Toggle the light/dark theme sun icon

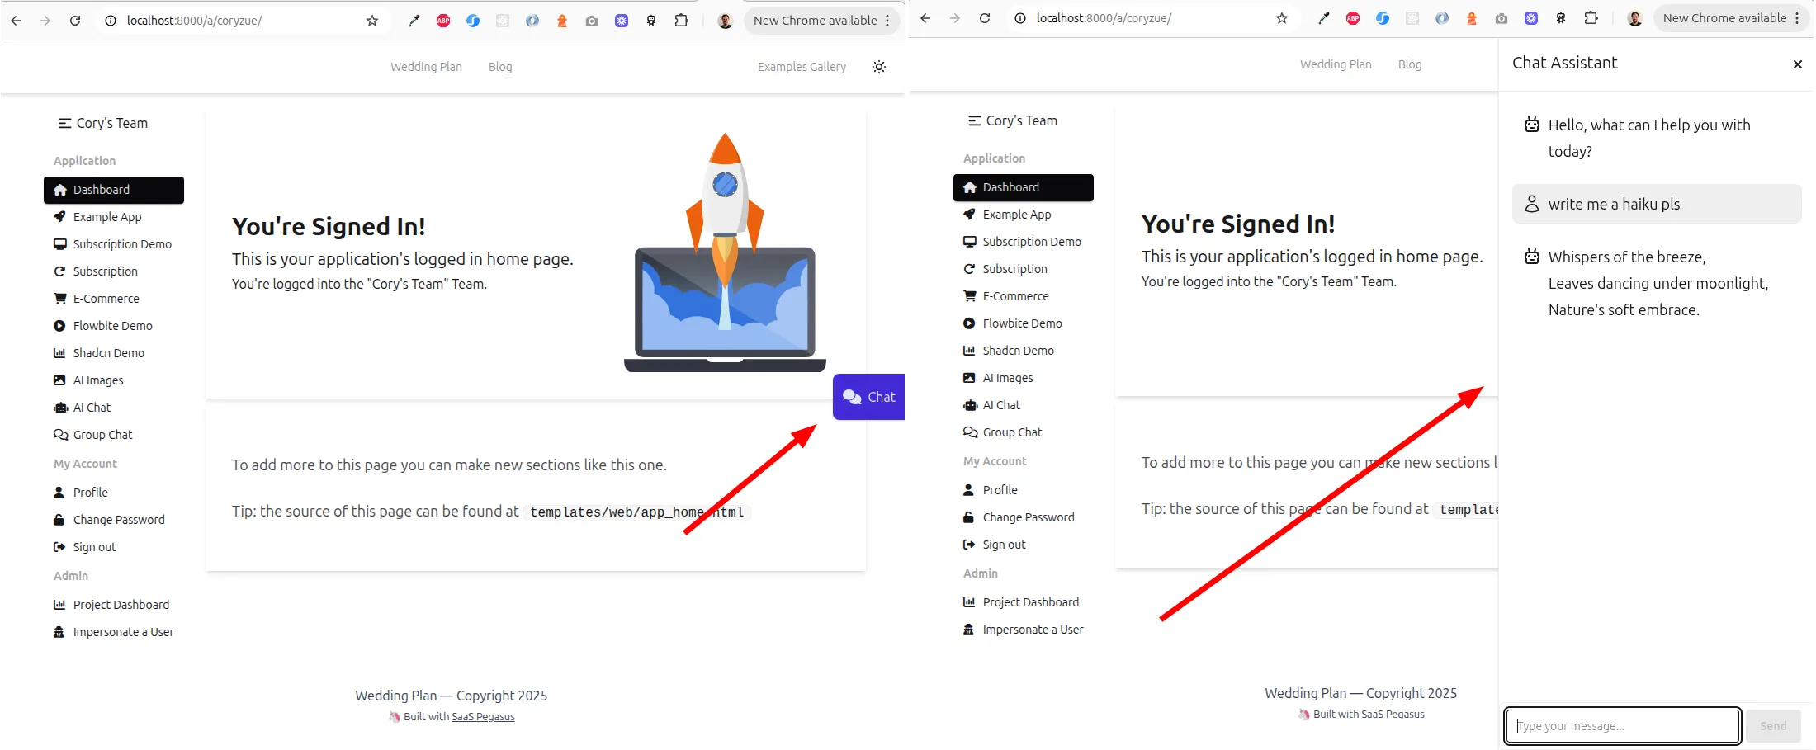pyautogui.click(x=879, y=67)
